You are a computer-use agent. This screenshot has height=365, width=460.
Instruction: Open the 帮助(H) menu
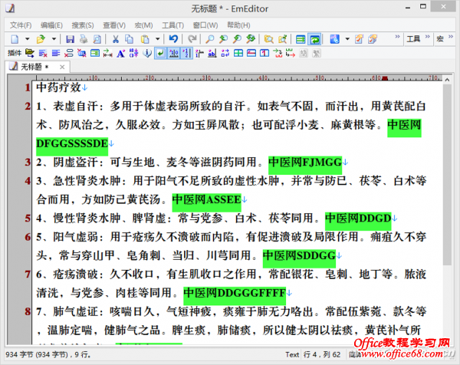tap(238, 25)
